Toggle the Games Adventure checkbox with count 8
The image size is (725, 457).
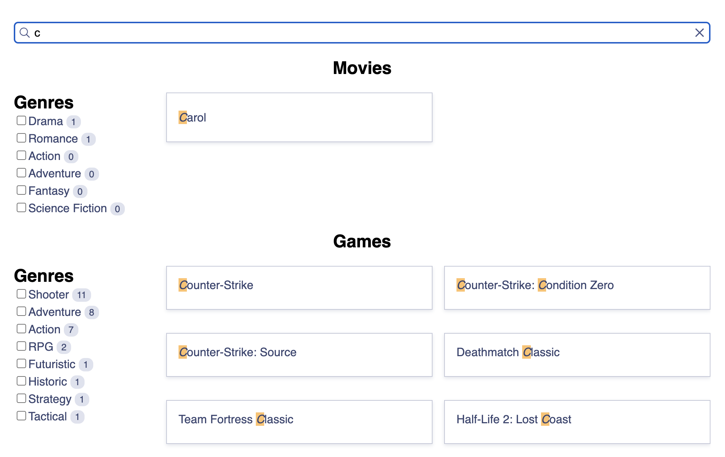pos(21,311)
